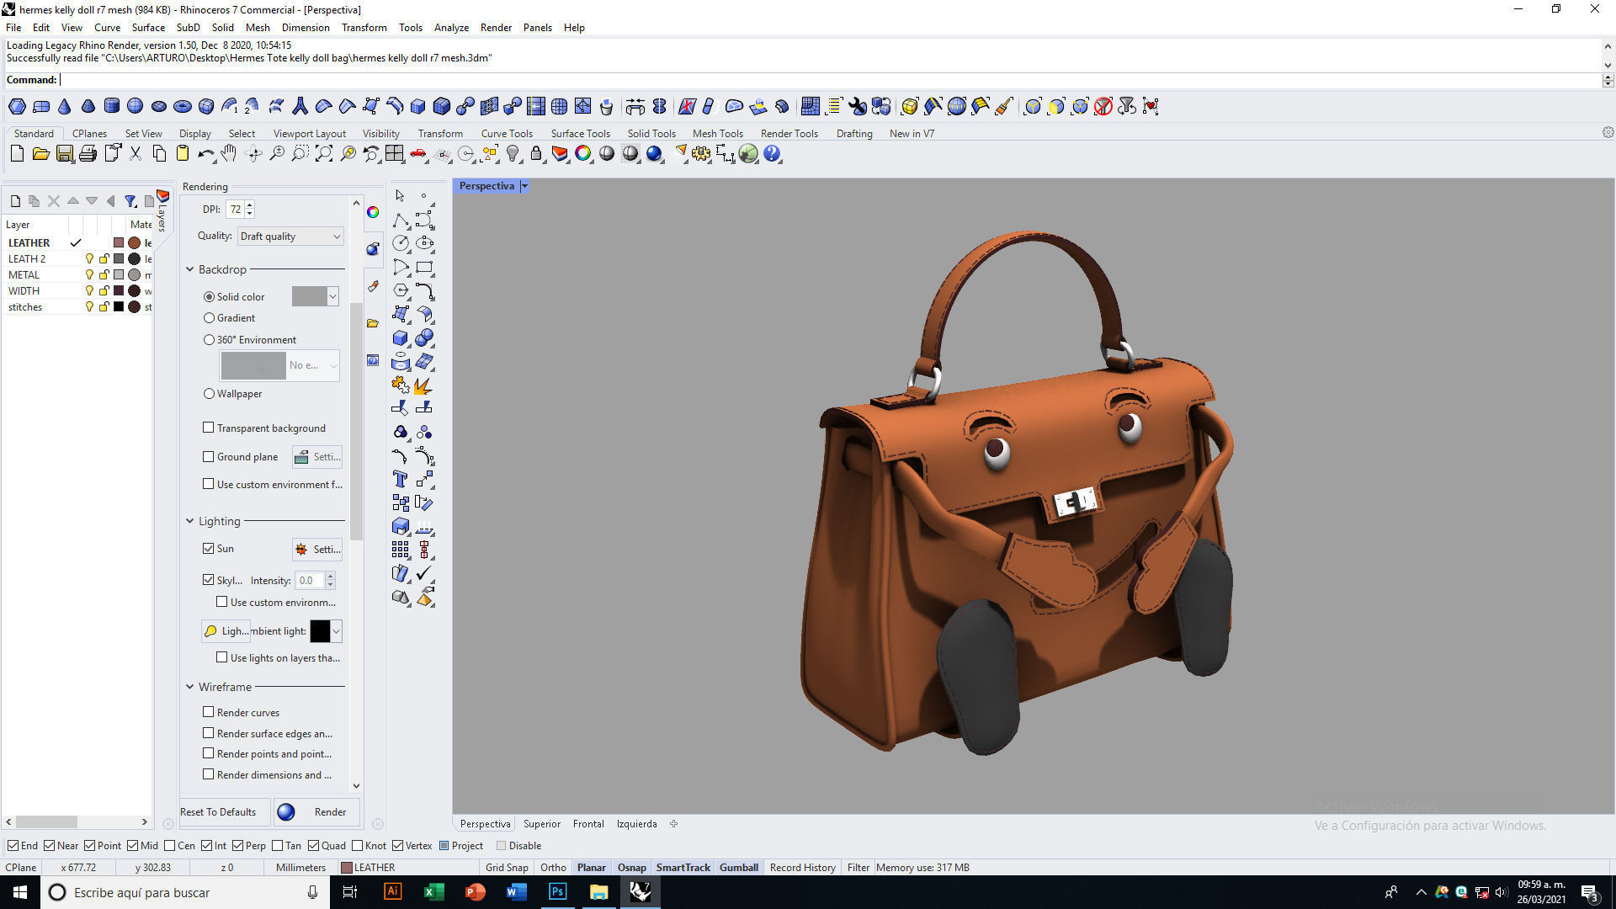Toggle lock for stitches layer
This screenshot has height=909, width=1616.
[x=104, y=307]
